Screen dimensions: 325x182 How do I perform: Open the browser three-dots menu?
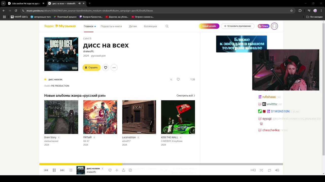coord(321,11)
